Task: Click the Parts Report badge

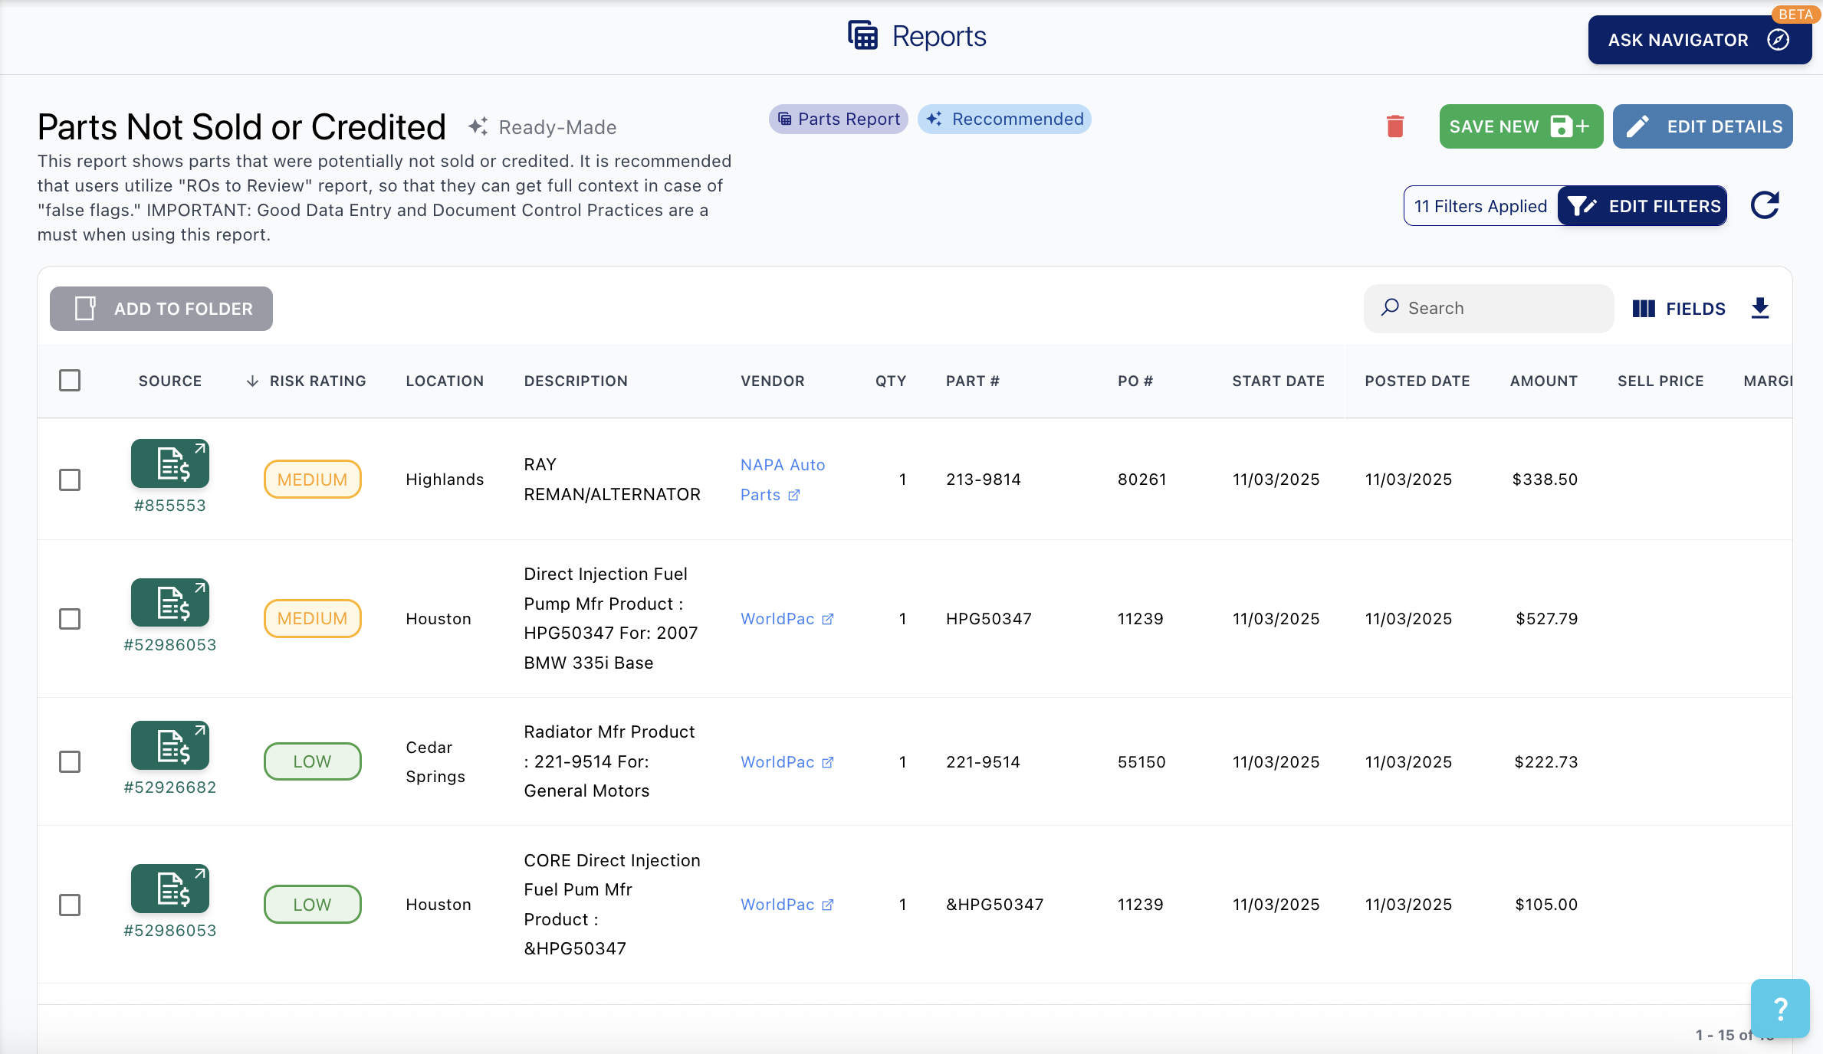Action: 838,119
